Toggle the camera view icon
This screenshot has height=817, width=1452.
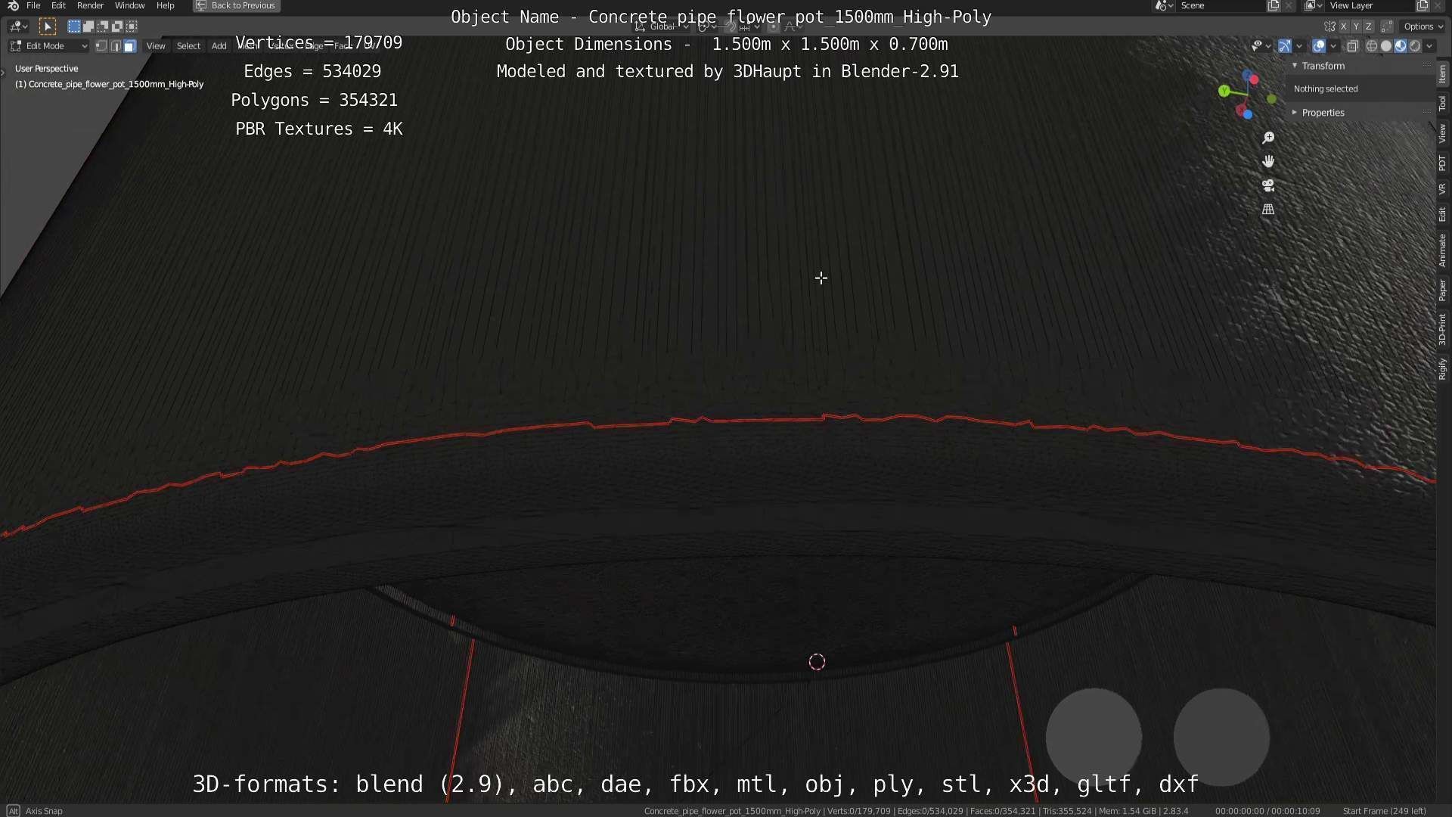[x=1268, y=185]
